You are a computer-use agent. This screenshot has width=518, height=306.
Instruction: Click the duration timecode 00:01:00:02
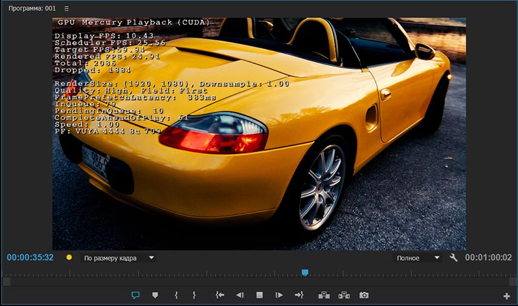[488, 257]
